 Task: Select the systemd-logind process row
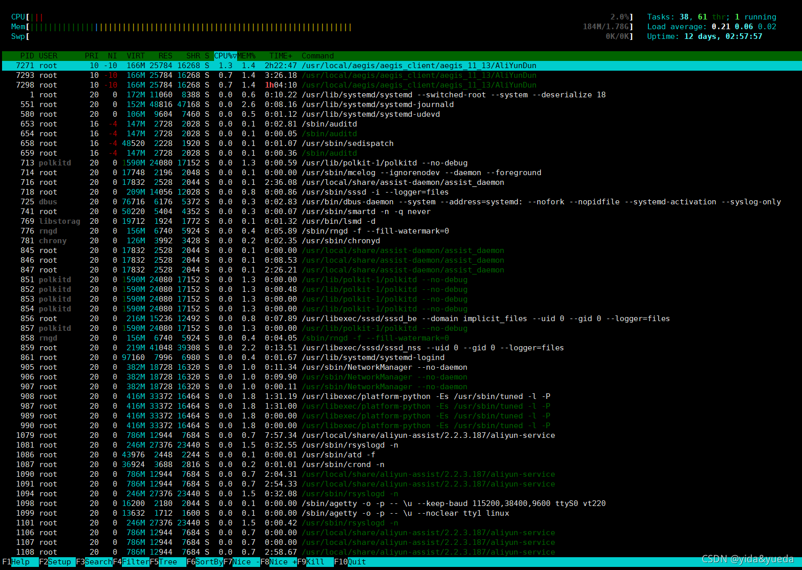(x=401, y=357)
